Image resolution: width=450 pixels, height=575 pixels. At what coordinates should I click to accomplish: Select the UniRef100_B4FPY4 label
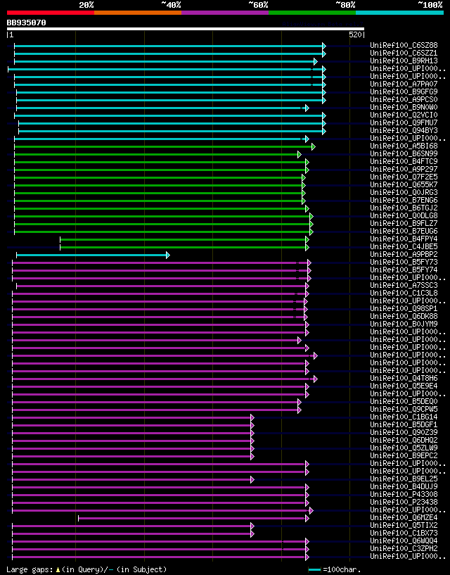pos(404,239)
